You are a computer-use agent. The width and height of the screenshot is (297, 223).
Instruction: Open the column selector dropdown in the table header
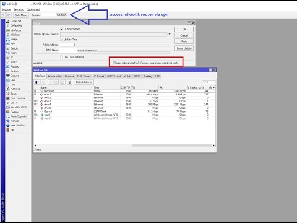[x=214, y=87]
